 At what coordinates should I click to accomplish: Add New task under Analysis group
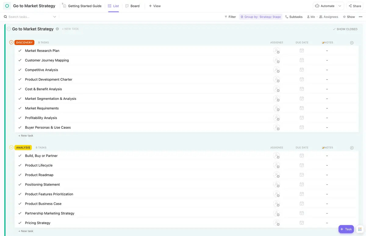(x=26, y=231)
